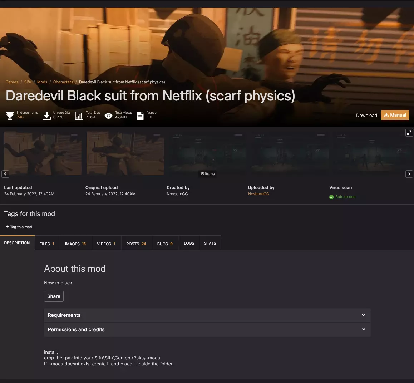Open the Stats tab
414x383 pixels.
coord(210,243)
